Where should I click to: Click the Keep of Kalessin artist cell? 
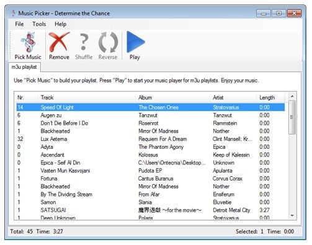(x=231, y=154)
